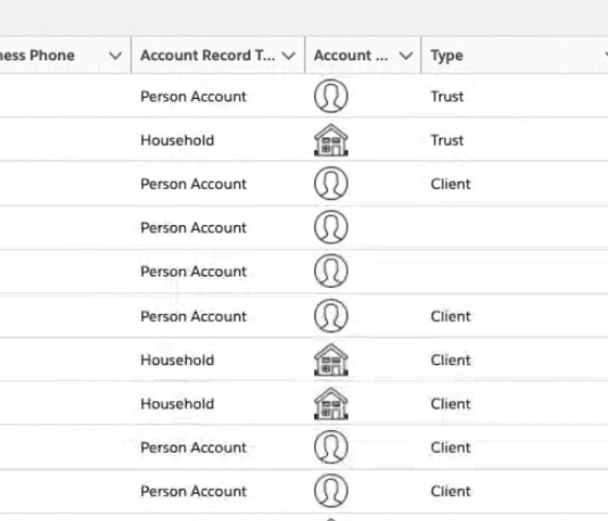Click the person icon in last full row
The height and width of the screenshot is (521, 608).
click(331, 491)
